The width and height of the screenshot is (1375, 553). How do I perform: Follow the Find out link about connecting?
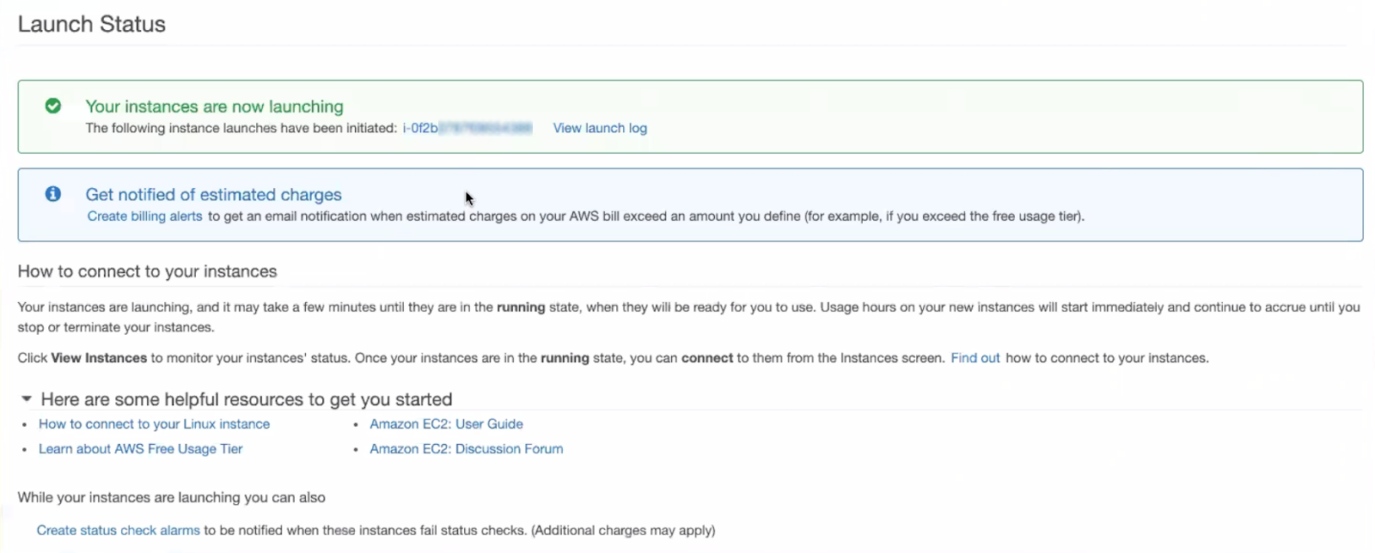pyautogui.click(x=975, y=358)
